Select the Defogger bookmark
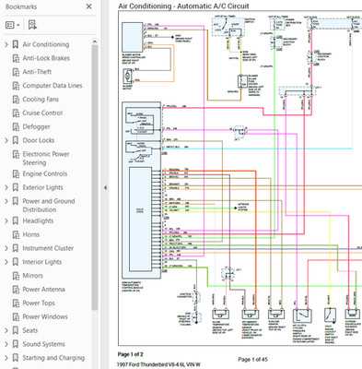Screen dimensions: 362x369 click(36, 126)
